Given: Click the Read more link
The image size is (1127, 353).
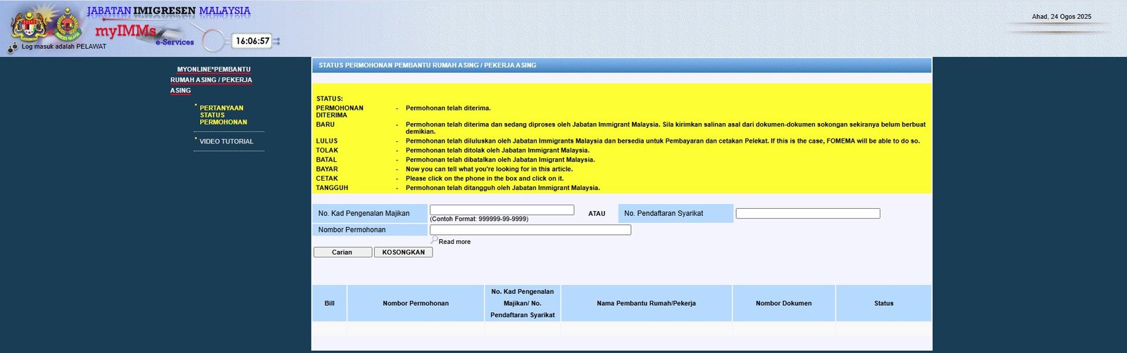Looking at the screenshot, I should pos(454,242).
